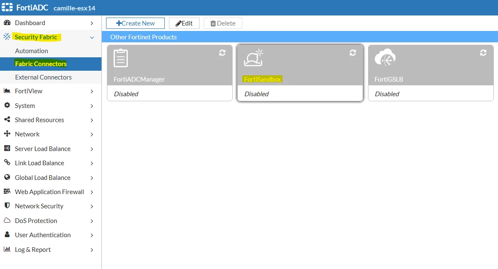498x269 pixels.
Task: Open the Dashboard menu label
Action: (x=30, y=23)
